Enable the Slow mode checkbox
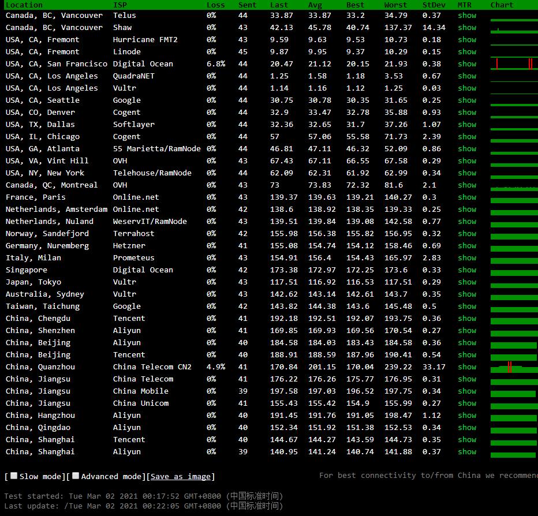This screenshot has height=516, width=538. tap(14, 476)
